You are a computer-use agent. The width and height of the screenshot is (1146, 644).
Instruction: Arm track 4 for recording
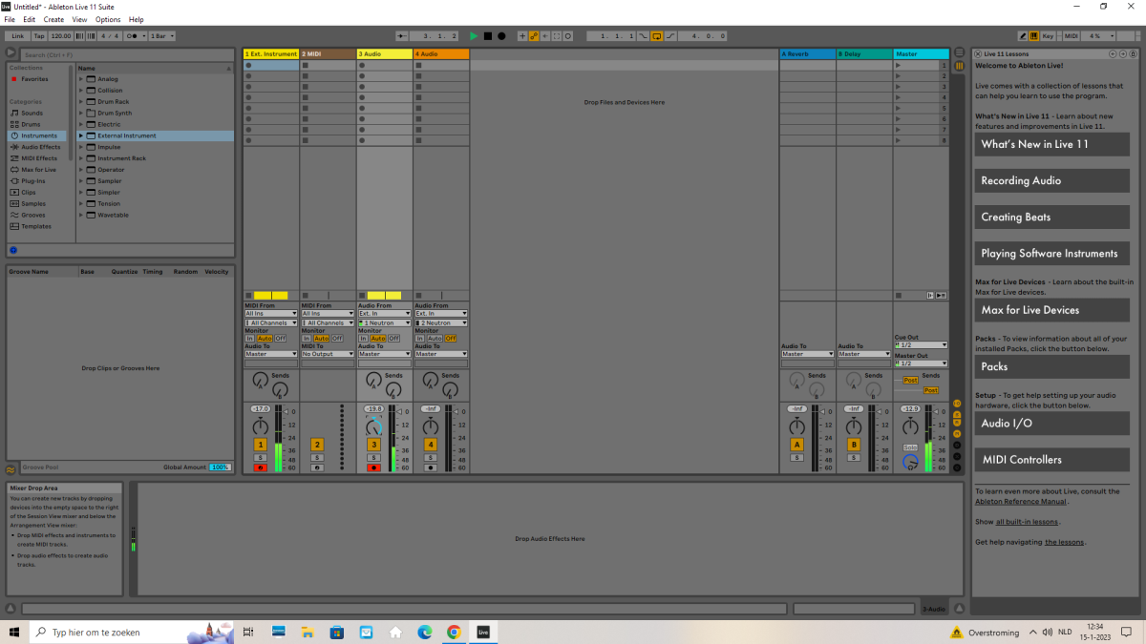(x=431, y=467)
